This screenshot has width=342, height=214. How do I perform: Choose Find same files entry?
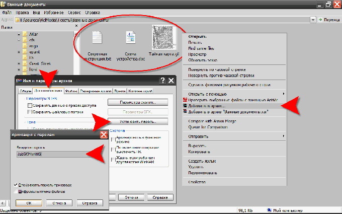click(234, 48)
